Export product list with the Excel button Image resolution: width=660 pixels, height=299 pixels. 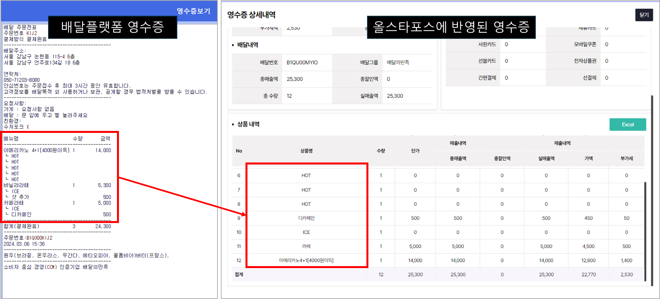(627, 125)
